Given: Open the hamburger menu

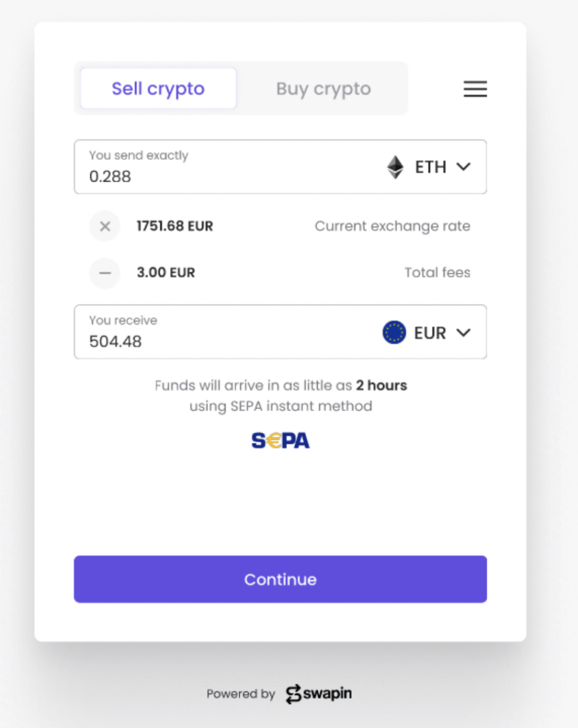Looking at the screenshot, I should pos(475,89).
